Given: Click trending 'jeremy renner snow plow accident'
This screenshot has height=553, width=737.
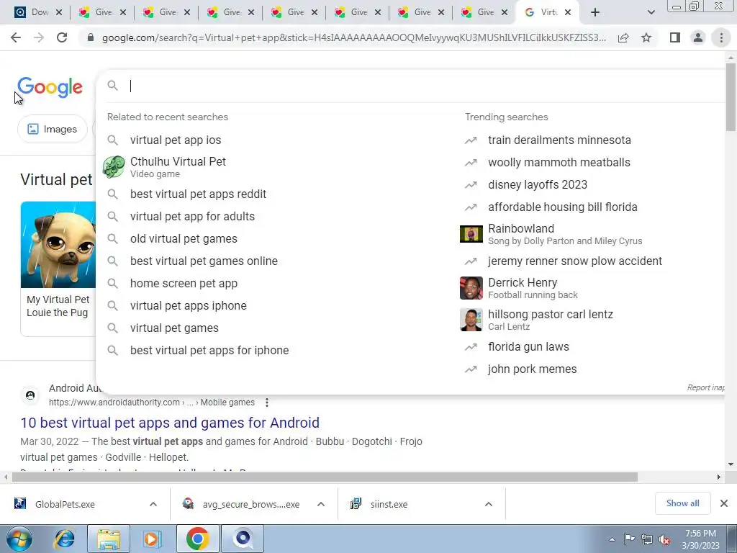Looking at the screenshot, I should pos(575,261).
